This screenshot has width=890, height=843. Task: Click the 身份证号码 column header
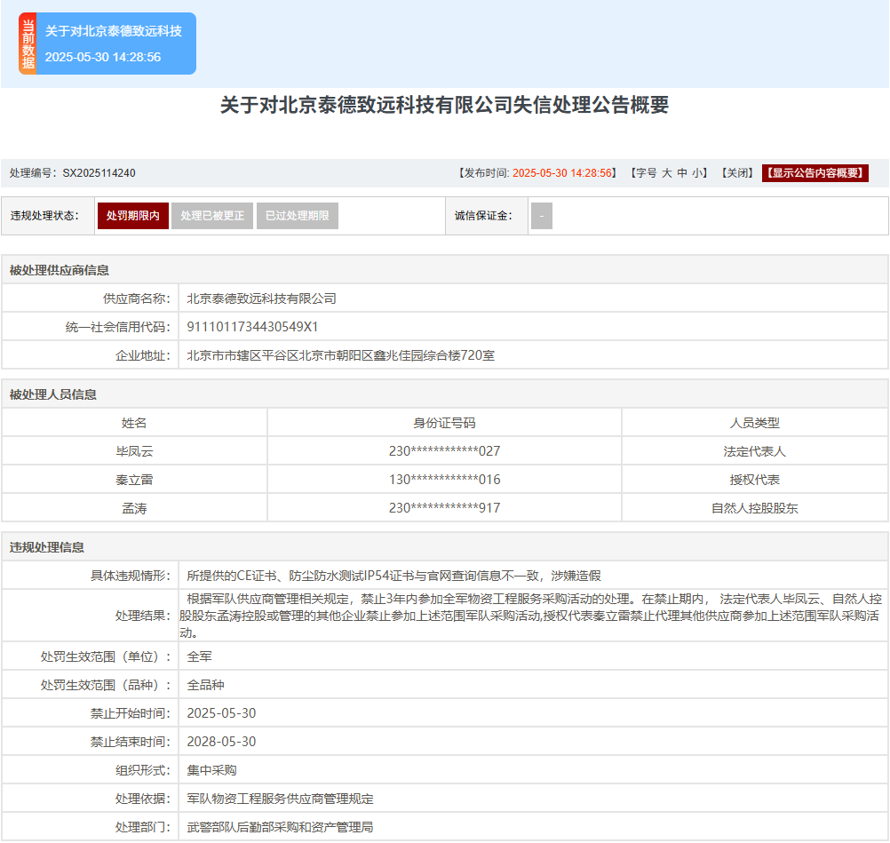[444, 423]
